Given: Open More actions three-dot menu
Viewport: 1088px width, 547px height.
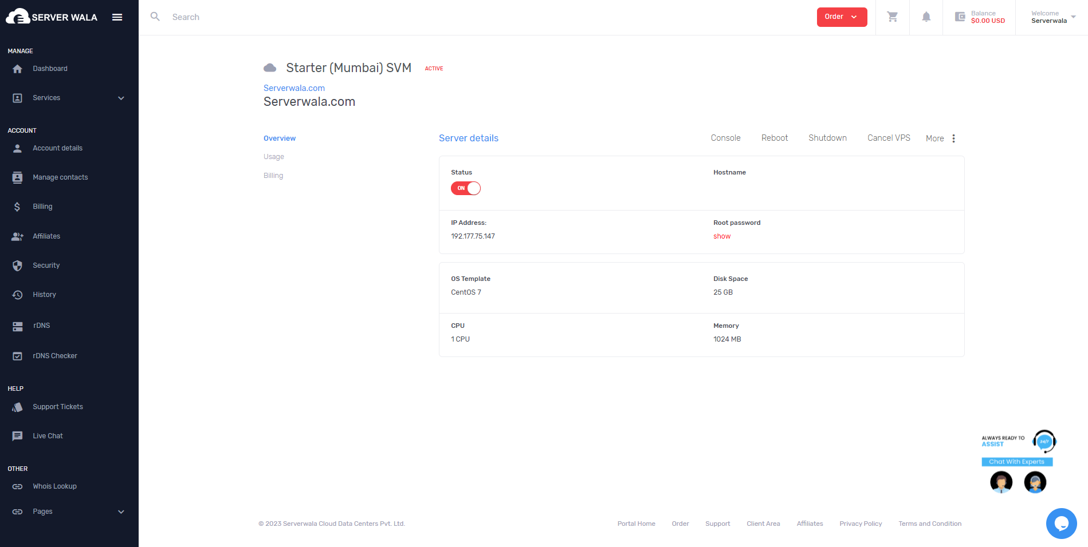Looking at the screenshot, I should [953, 138].
